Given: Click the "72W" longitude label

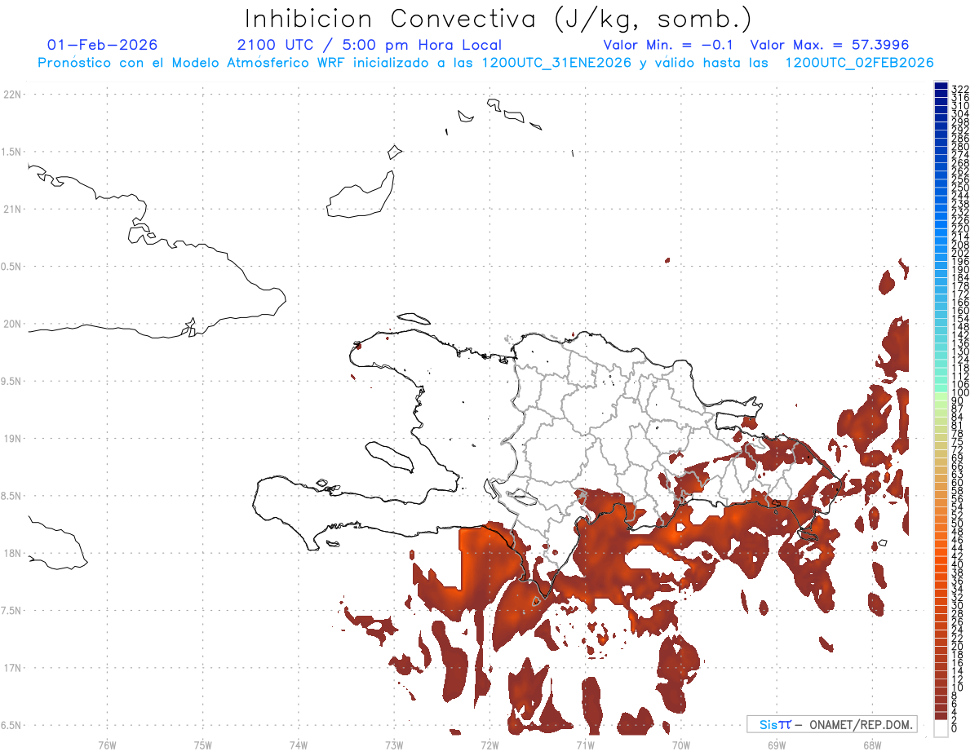Looking at the screenshot, I should [489, 745].
